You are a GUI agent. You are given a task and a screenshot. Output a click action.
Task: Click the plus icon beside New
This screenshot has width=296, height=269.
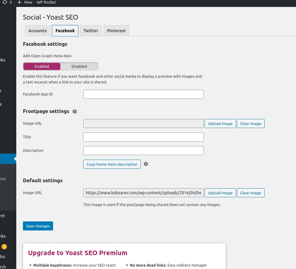coord(19,2)
